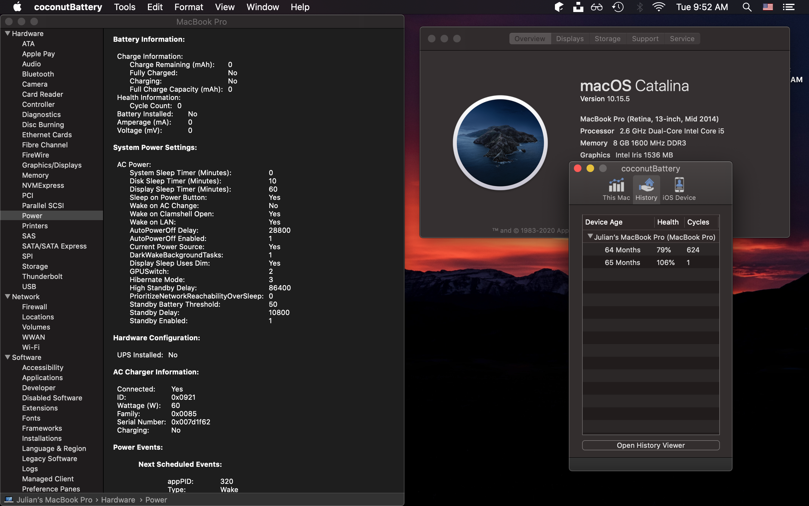Collapse the Software tree section
809x506 pixels.
[x=7, y=357]
